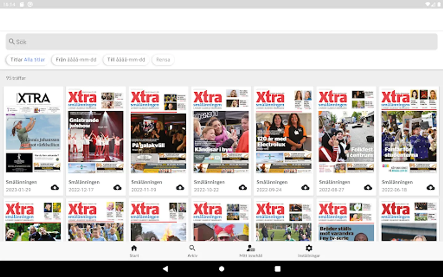Image resolution: width=443 pixels, height=277 pixels.
Task: Open Inställningar settings tab
Action: (x=309, y=251)
